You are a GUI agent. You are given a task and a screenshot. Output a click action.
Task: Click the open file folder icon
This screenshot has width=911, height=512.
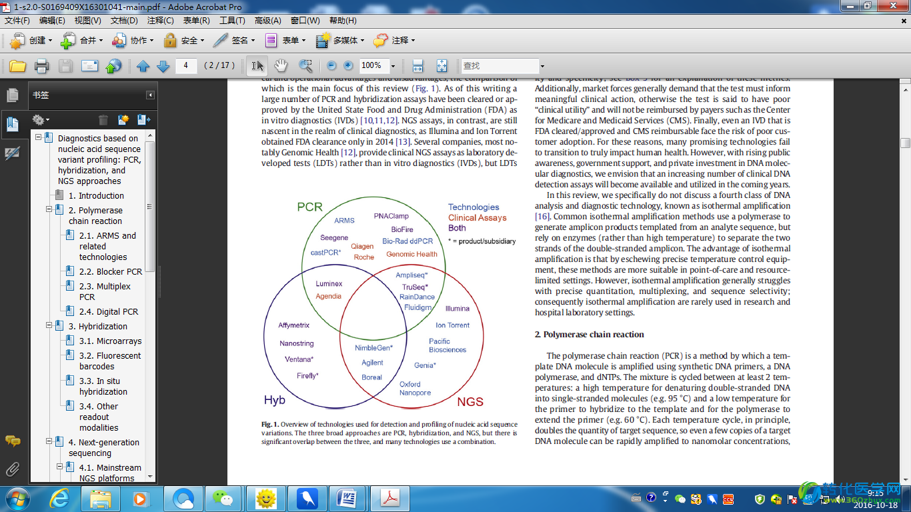coord(17,66)
